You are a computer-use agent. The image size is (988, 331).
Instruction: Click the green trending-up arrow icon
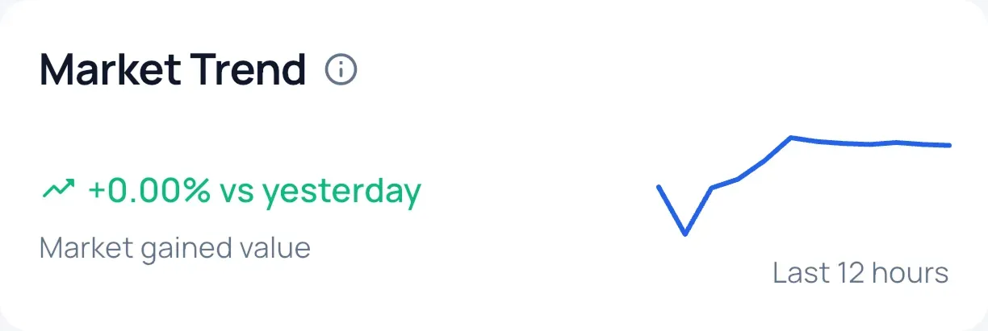point(57,190)
